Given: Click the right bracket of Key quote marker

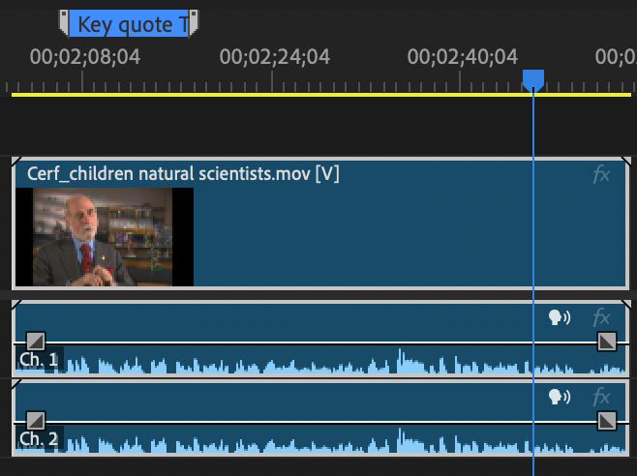Looking at the screenshot, I should pyautogui.click(x=194, y=23).
